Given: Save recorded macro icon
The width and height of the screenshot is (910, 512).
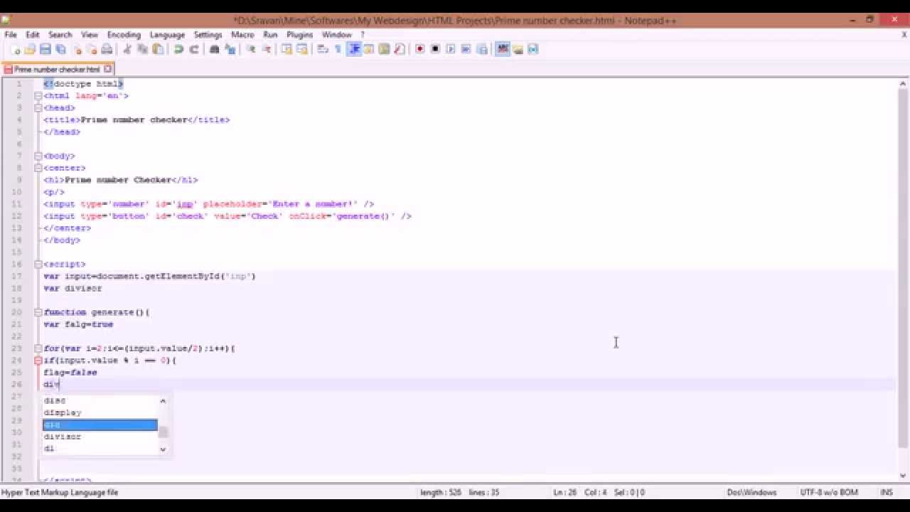Looking at the screenshot, I should pos(482,49).
